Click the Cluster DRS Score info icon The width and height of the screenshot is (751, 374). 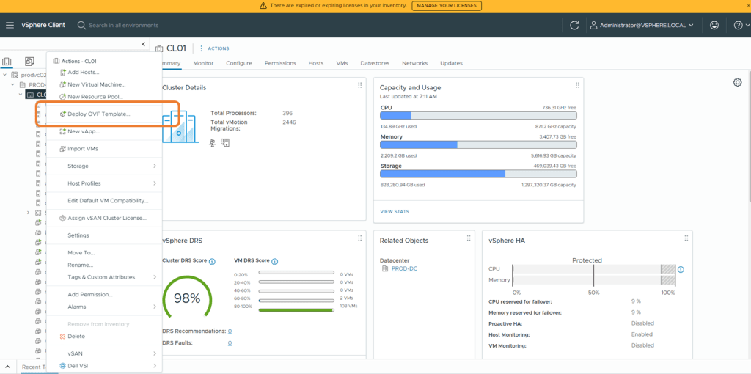(213, 261)
